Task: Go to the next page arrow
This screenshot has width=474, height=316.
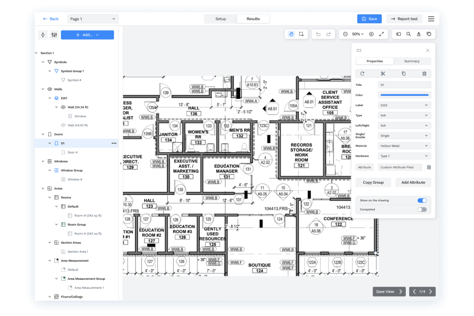Action: pos(430,292)
